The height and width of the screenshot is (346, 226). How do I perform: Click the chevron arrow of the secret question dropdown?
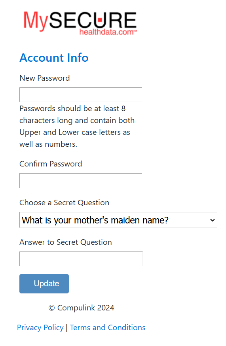pos(213,220)
